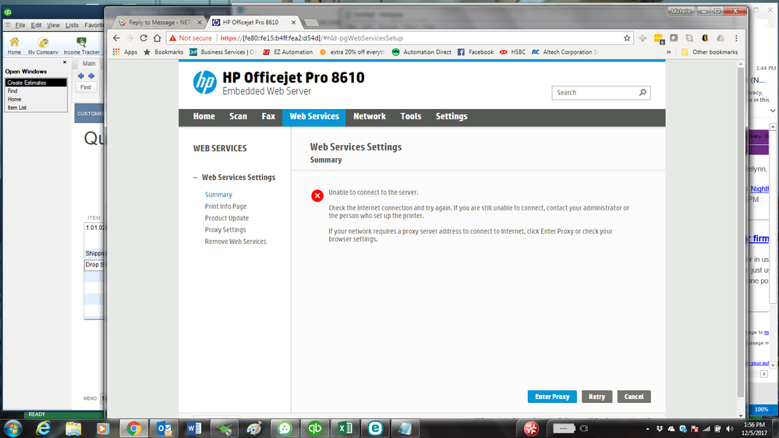The width and height of the screenshot is (779, 438).
Task: Click the red error X icon
Action: (317, 196)
